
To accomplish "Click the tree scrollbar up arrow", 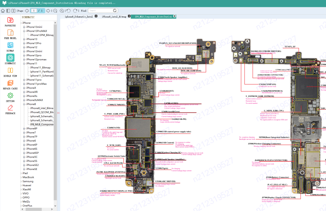I will point(55,23).
